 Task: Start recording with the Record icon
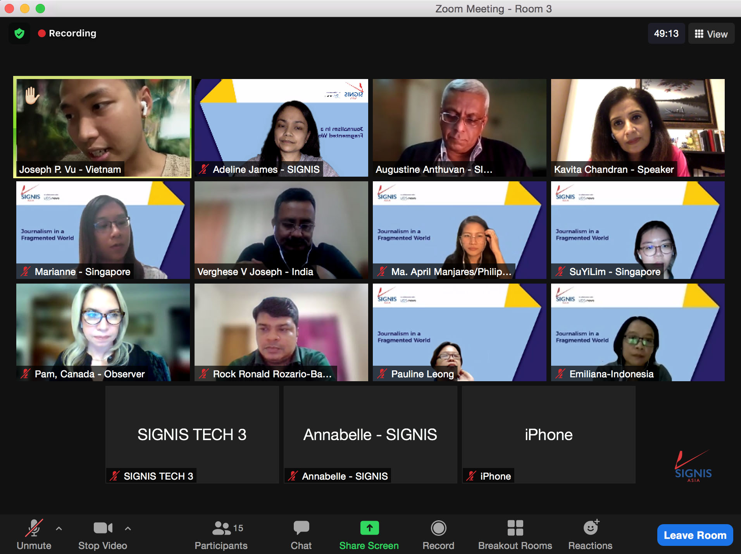[x=438, y=528]
